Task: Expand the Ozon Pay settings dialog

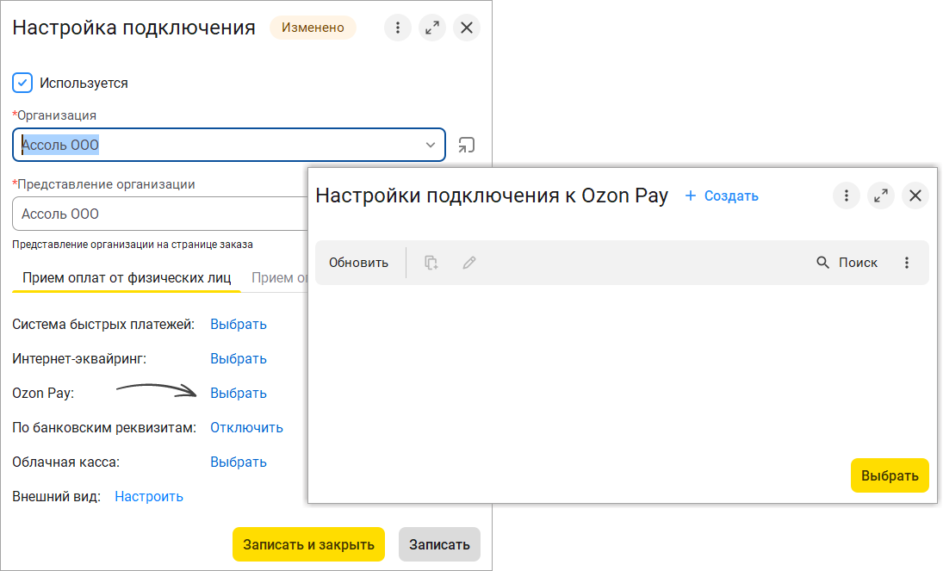Action: click(x=881, y=196)
